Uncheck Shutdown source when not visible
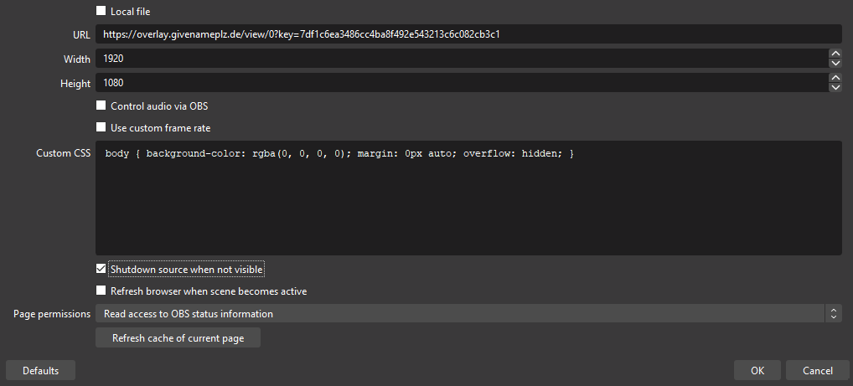853x386 pixels. pos(101,270)
